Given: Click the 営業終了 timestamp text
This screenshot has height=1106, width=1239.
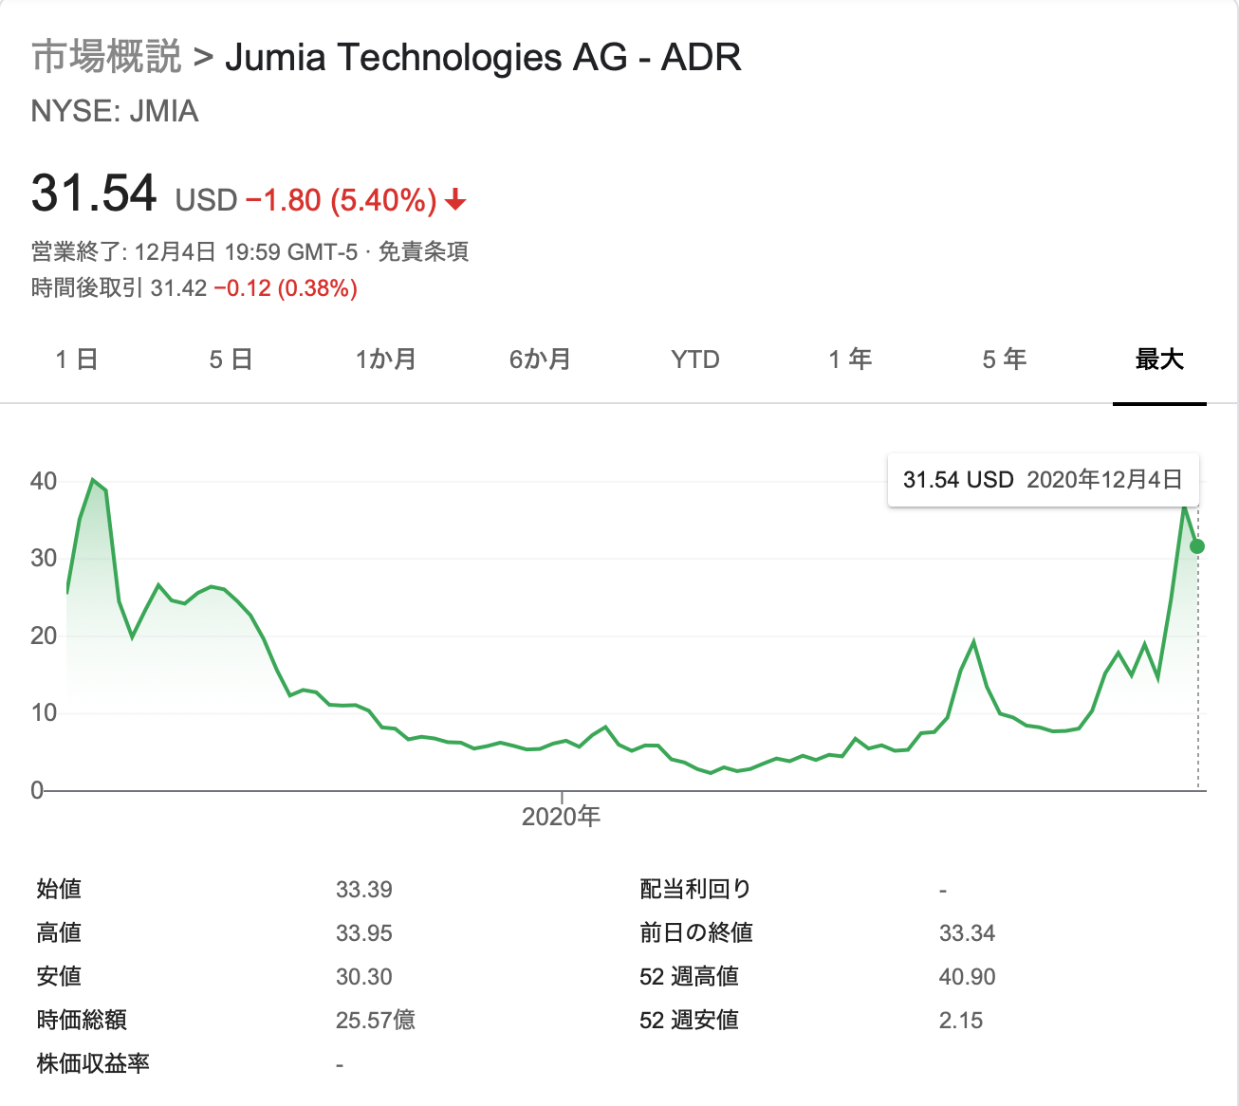Looking at the screenshot, I should tap(194, 251).
